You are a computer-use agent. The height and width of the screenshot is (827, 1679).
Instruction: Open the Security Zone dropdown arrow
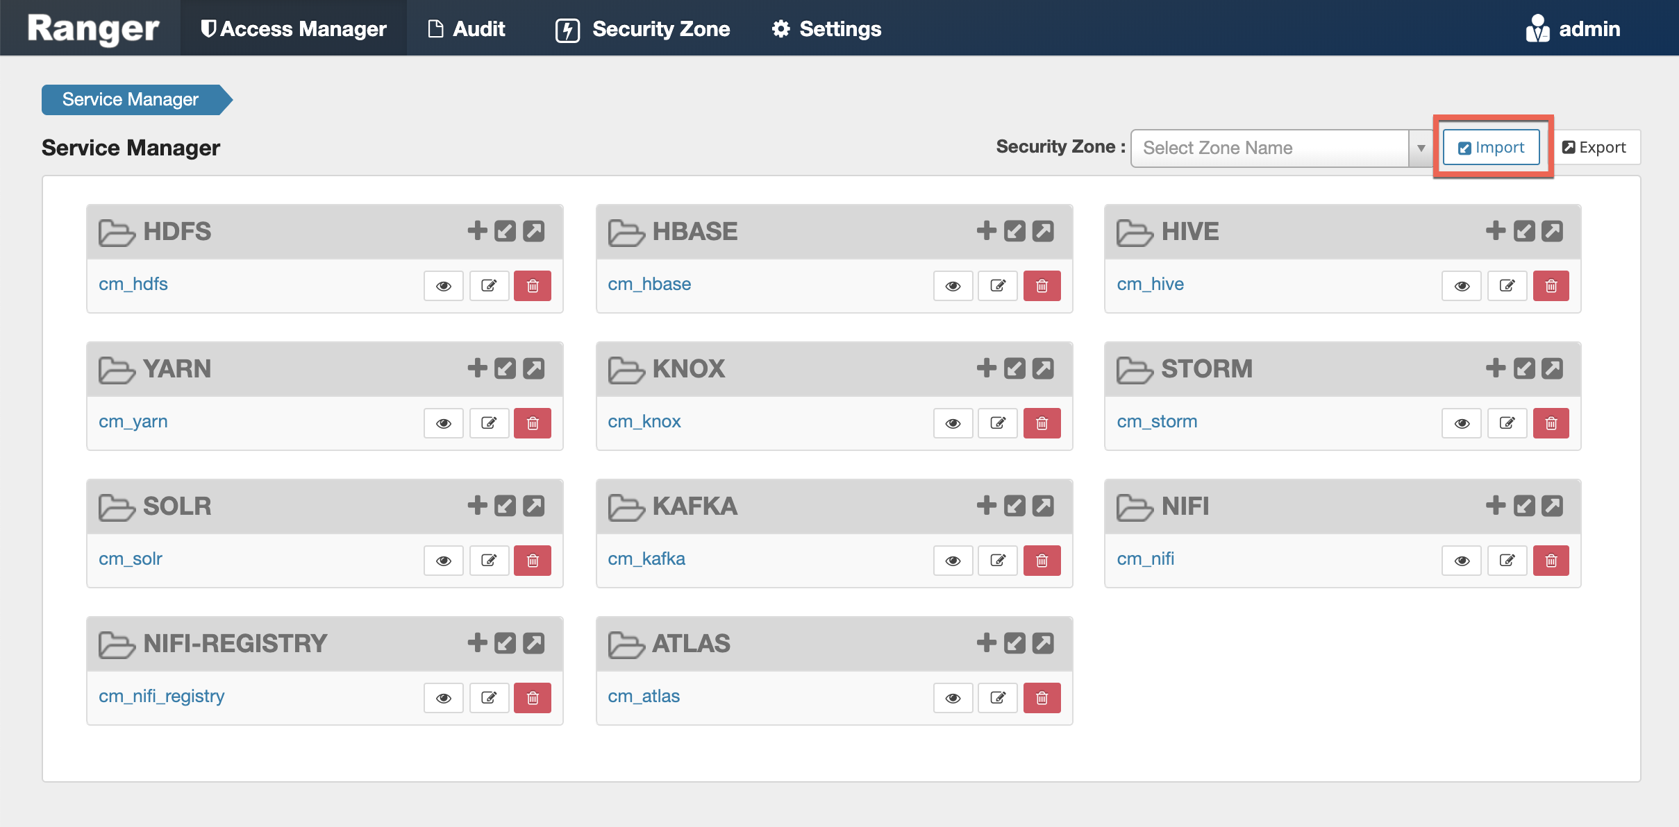(x=1421, y=148)
